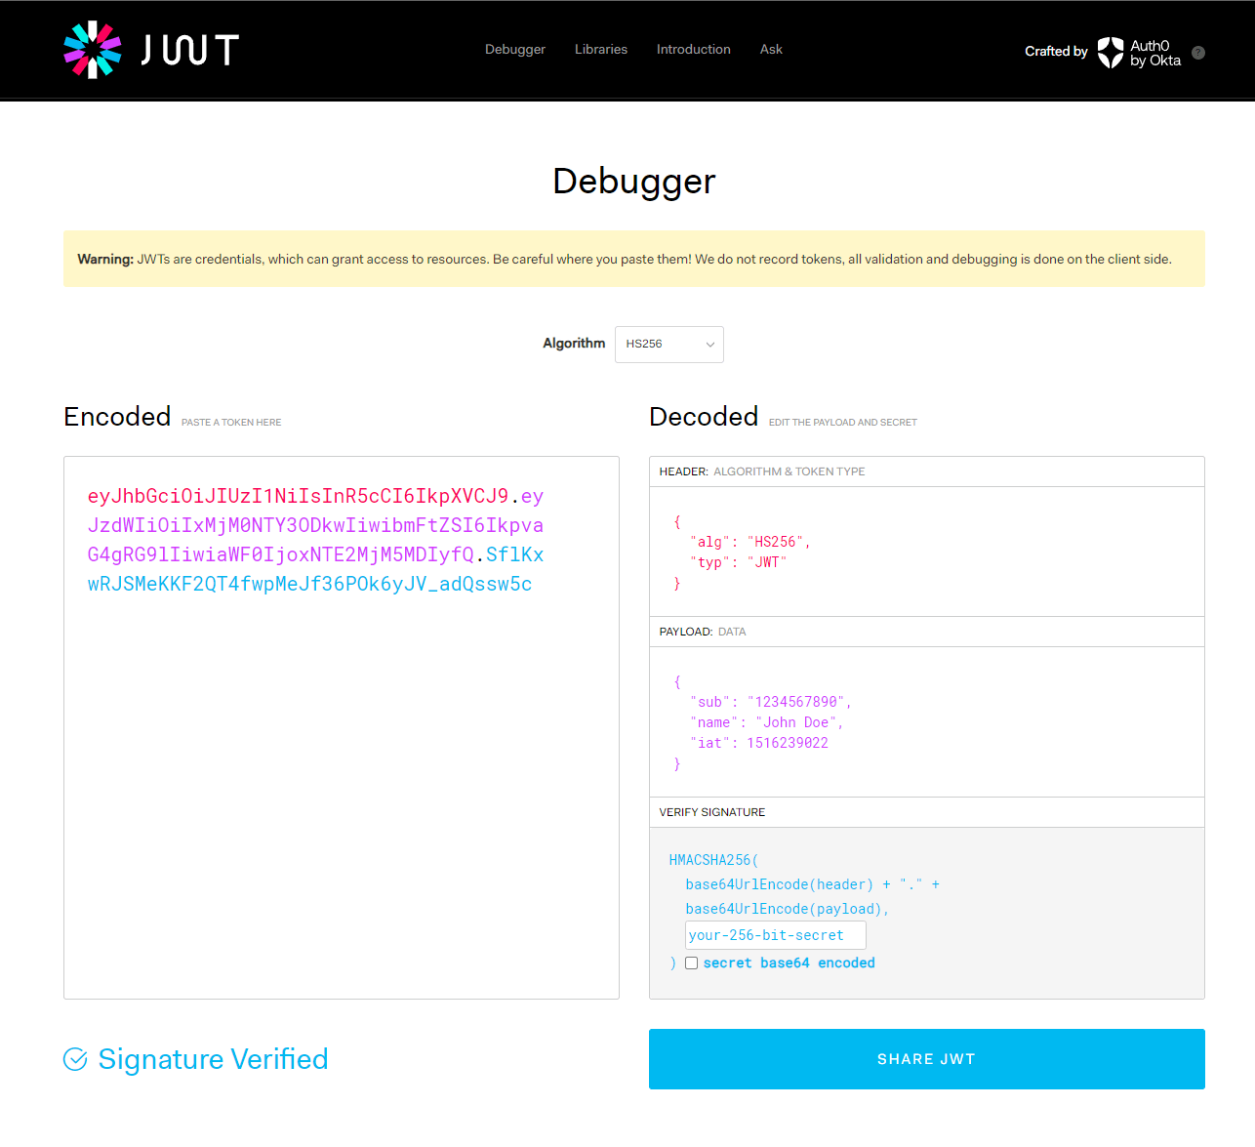Viewport: 1255px width, 1147px height.
Task: Select the Ask nav item
Action: [771, 50]
